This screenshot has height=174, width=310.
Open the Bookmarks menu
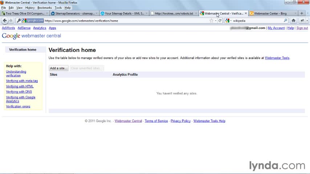click(x=45, y=8)
